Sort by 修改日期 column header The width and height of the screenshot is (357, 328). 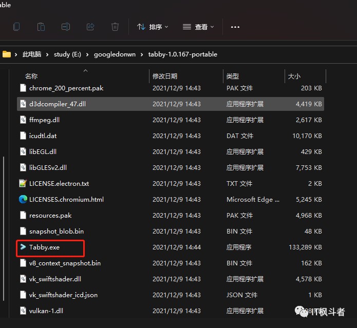[165, 76]
